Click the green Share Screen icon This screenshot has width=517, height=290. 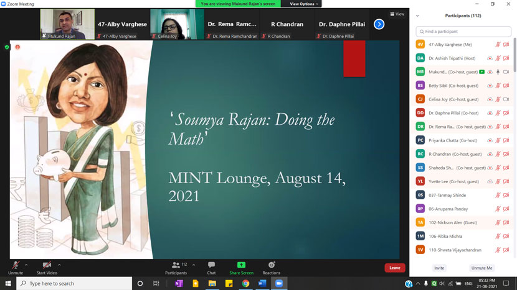tap(241, 265)
